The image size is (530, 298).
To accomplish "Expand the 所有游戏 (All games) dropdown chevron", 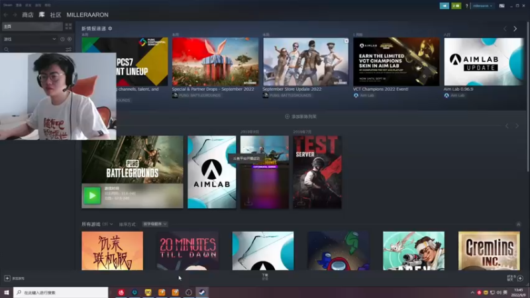I will [111, 224].
